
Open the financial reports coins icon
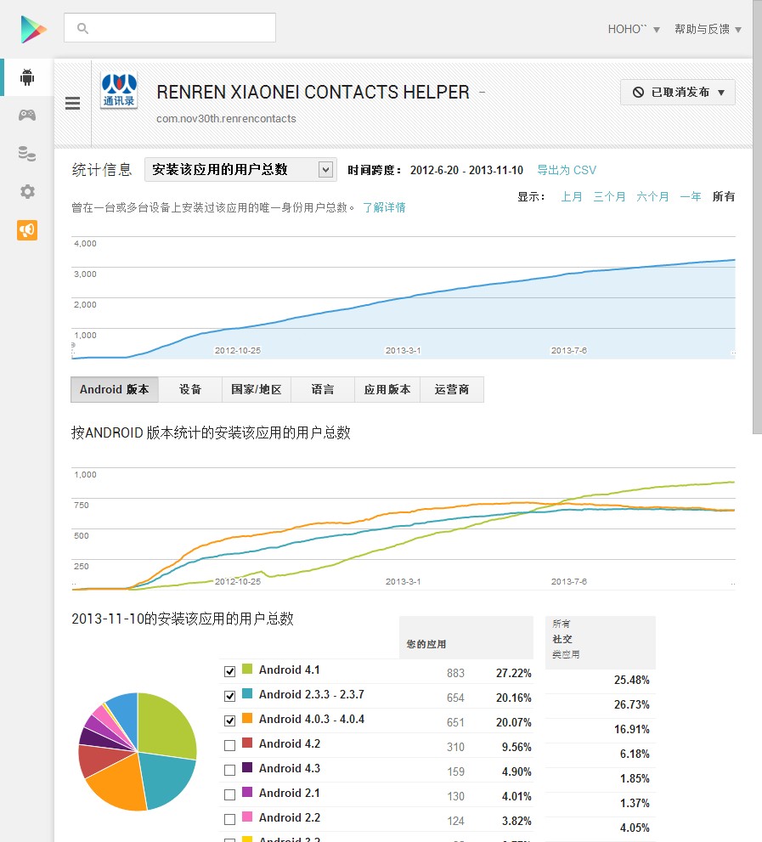(x=27, y=154)
